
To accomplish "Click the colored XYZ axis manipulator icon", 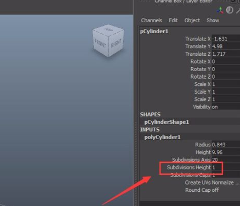I will [220, 10].
